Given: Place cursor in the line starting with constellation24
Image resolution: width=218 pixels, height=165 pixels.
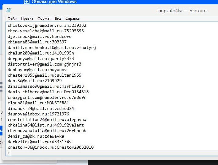Looking at the screenshot, I should [x=47, y=119].
